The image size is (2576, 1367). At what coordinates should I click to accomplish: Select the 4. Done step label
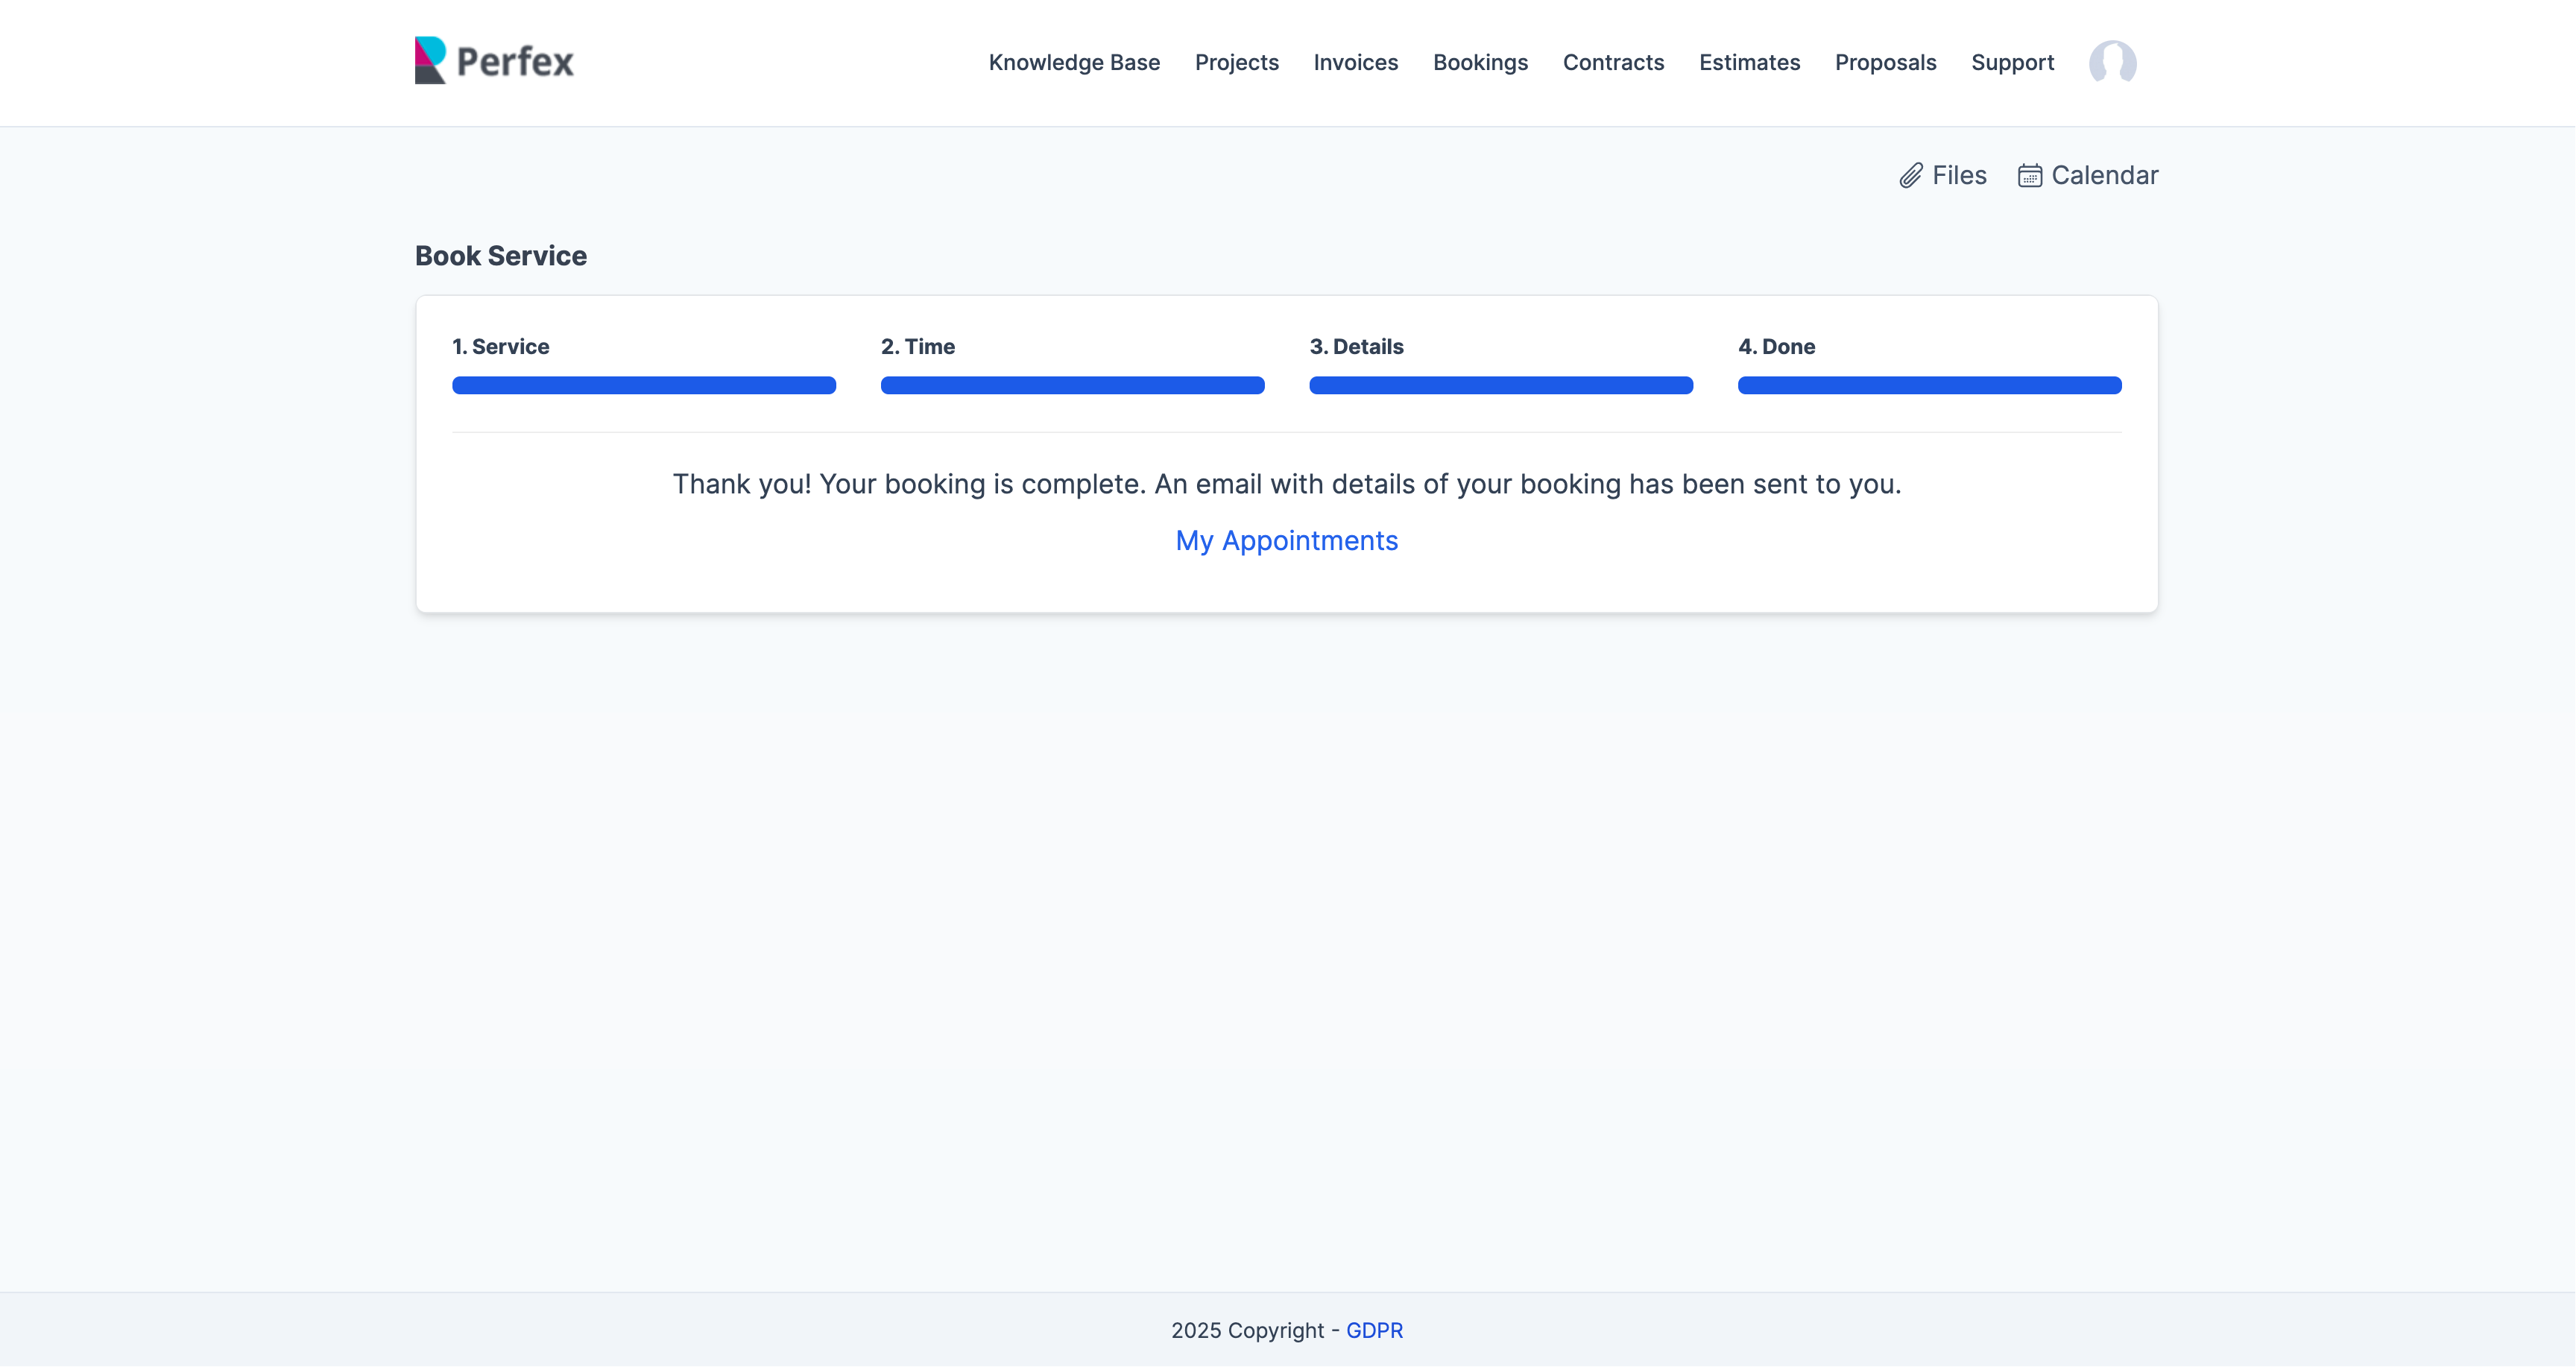(x=1776, y=346)
